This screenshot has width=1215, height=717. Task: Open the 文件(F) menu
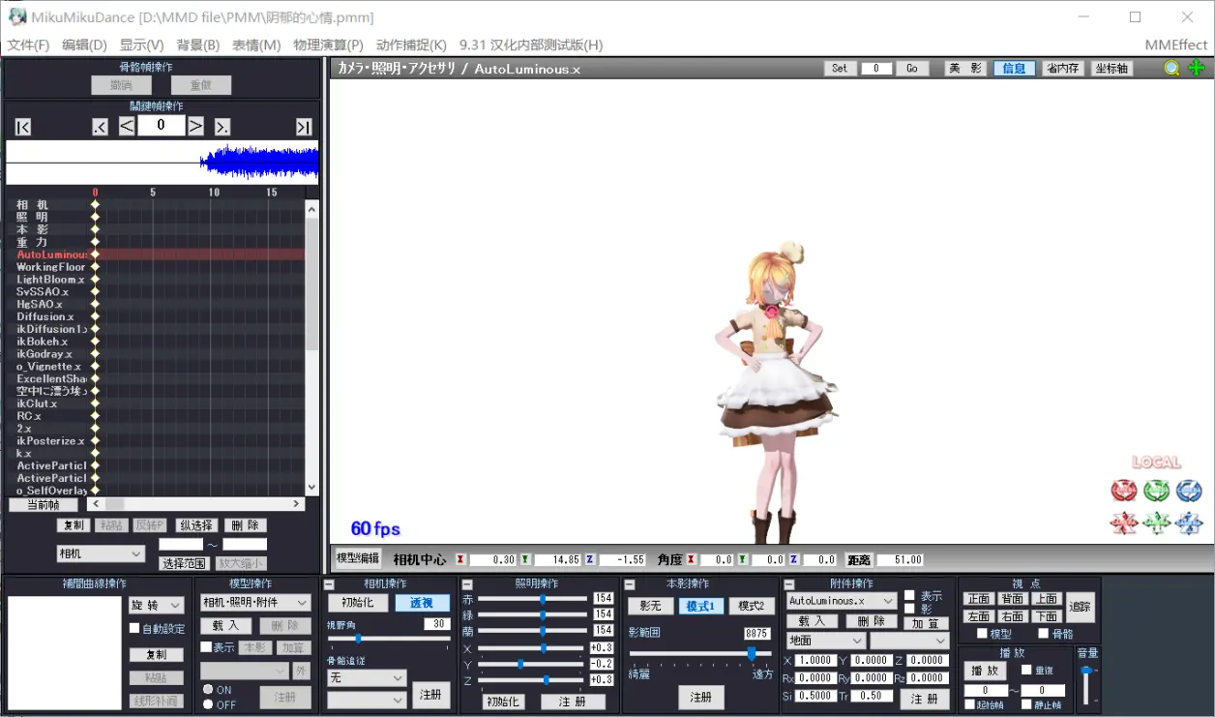pos(28,45)
